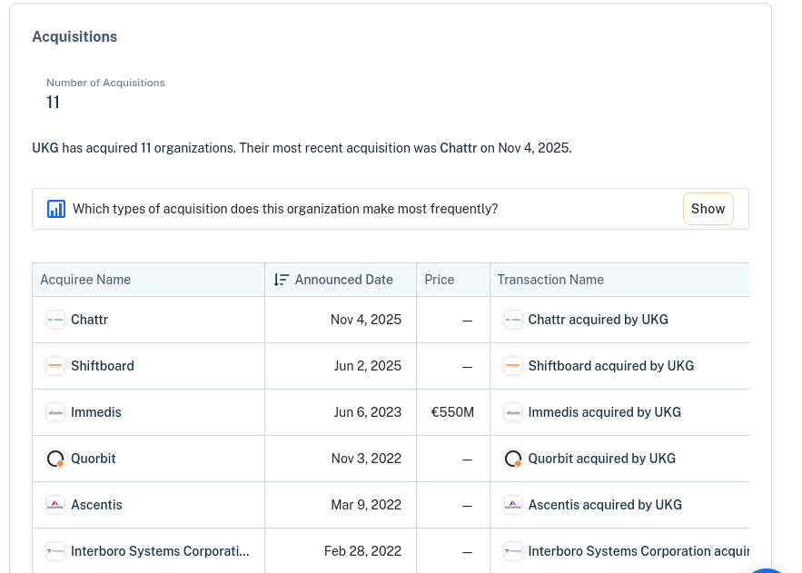Image resolution: width=802 pixels, height=573 pixels.
Task: Open Immedis acquired by UKG transaction
Action: 604,412
